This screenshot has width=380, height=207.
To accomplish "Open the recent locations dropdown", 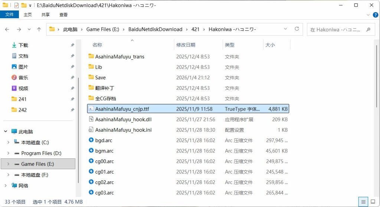I will coord(29,29).
